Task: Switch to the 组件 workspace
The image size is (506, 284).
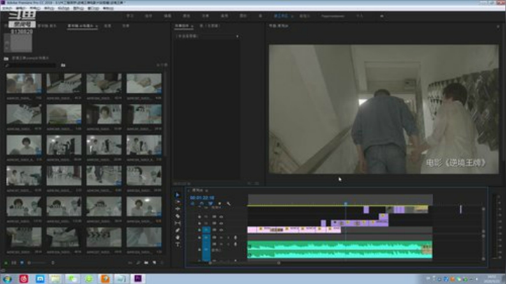Action: (x=148, y=15)
